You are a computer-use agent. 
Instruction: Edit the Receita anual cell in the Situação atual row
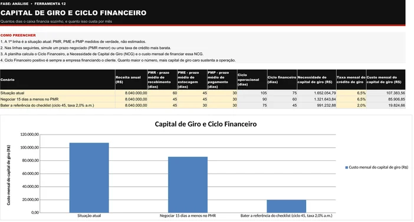[x=132, y=93]
